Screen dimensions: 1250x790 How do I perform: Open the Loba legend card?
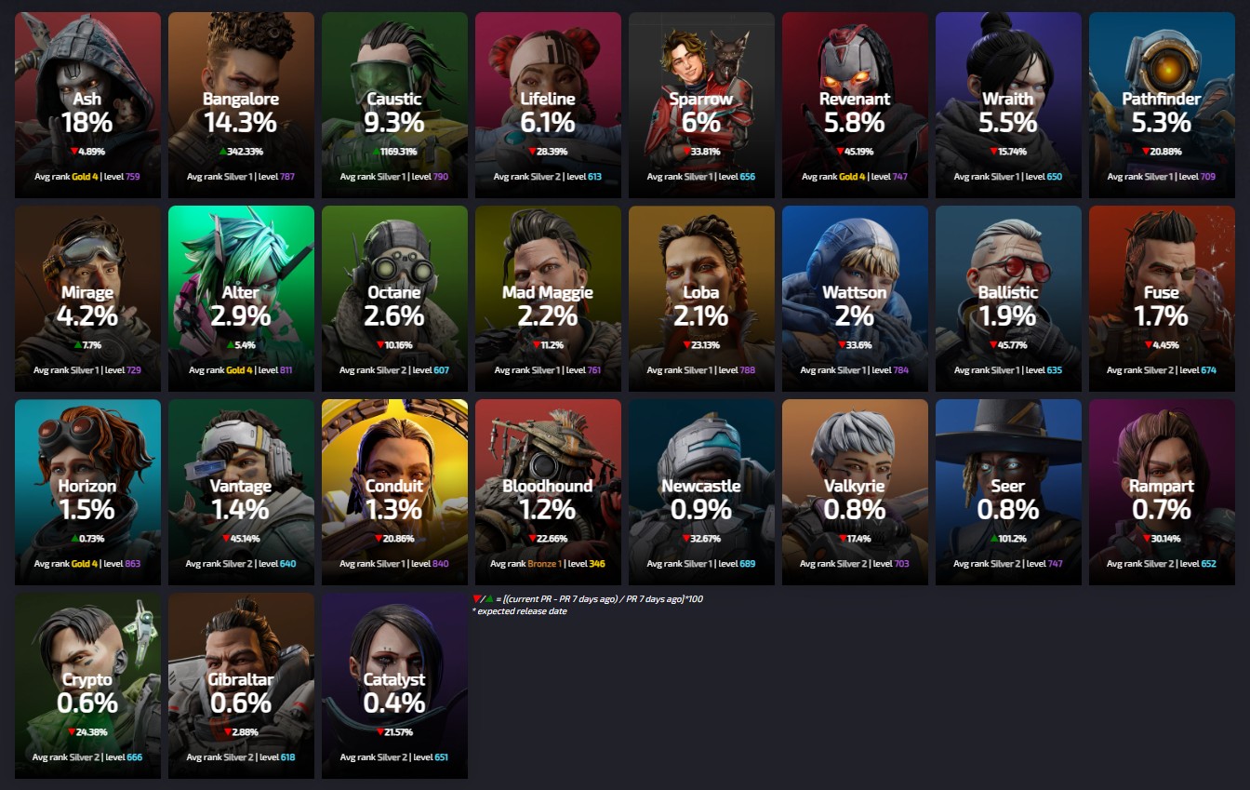[701, 299]
